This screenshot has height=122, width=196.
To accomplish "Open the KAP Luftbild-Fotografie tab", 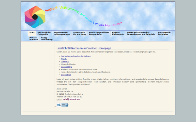I will point(44,33).
